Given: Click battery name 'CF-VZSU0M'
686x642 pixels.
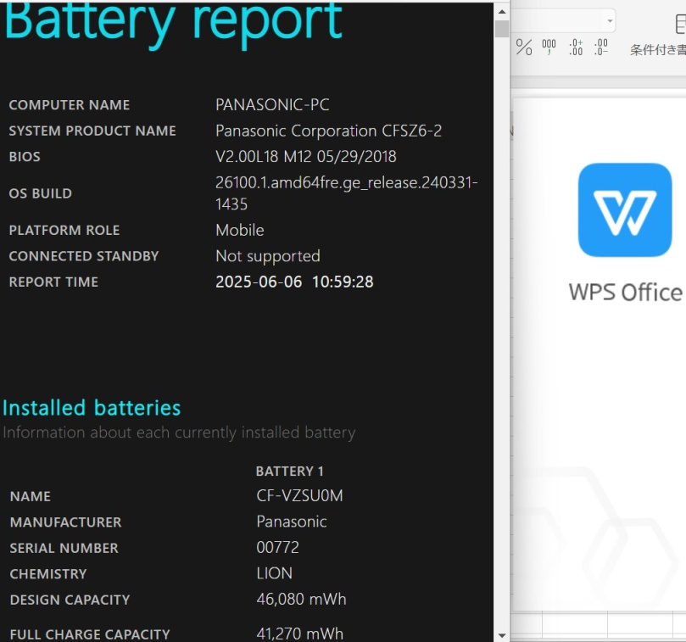Looking at the screenshot, I should 299,496.
